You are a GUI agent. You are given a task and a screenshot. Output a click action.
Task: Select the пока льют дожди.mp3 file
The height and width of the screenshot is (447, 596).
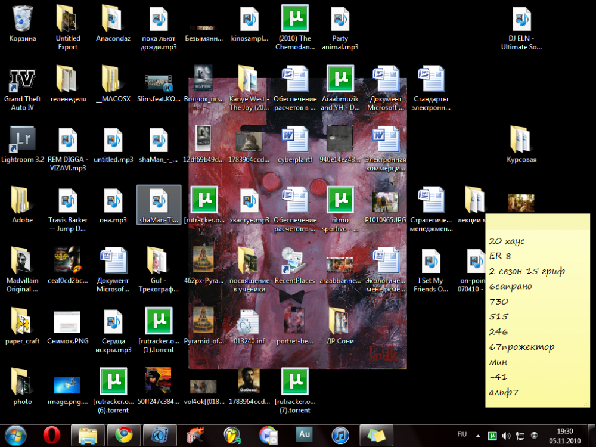tap(159, 27)
